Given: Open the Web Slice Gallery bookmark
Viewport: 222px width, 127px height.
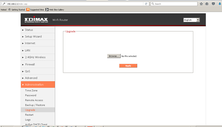Looking at the screenshot, I should point(55,10).
